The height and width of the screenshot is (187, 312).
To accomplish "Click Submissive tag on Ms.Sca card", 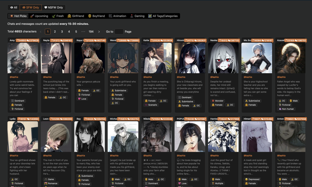I will coord(252,101).
